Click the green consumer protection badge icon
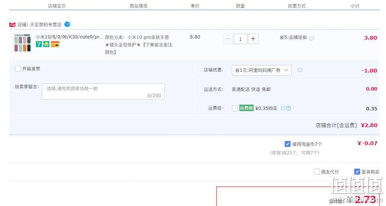 click(x=46, y=44)
